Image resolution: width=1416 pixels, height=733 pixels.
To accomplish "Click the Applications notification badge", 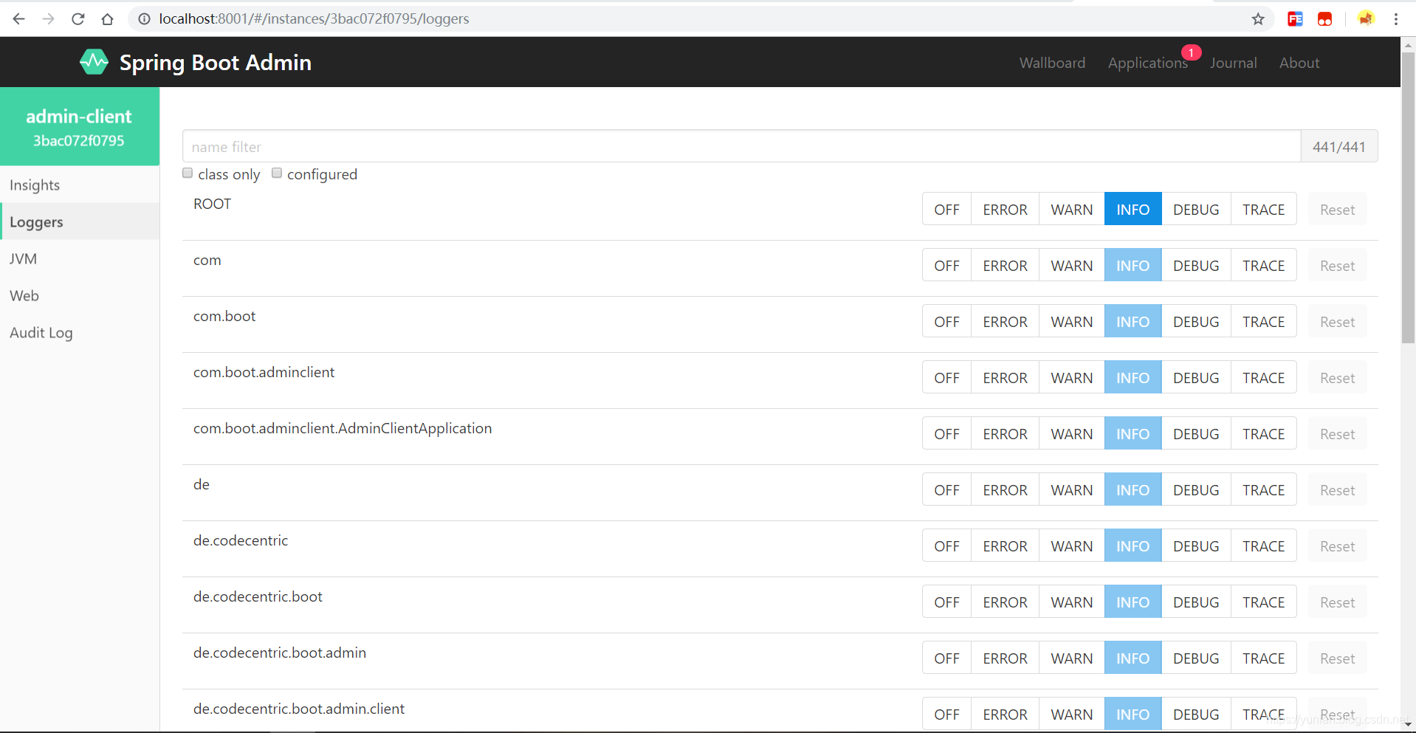I will coord(1191,52).
